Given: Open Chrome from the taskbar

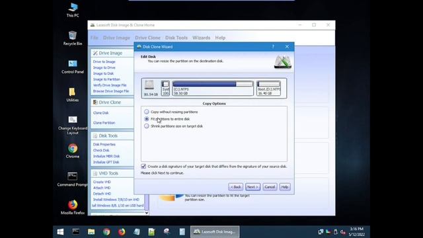Looking at the screenshot, I should pyautogui.click(x=106, y=232).
